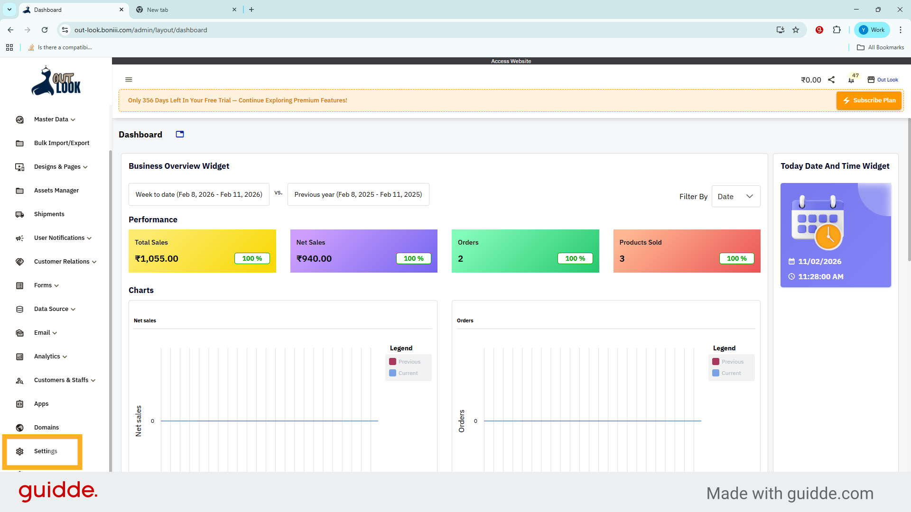Click the Access Website link
911x512 pixels.
[511, 61]
